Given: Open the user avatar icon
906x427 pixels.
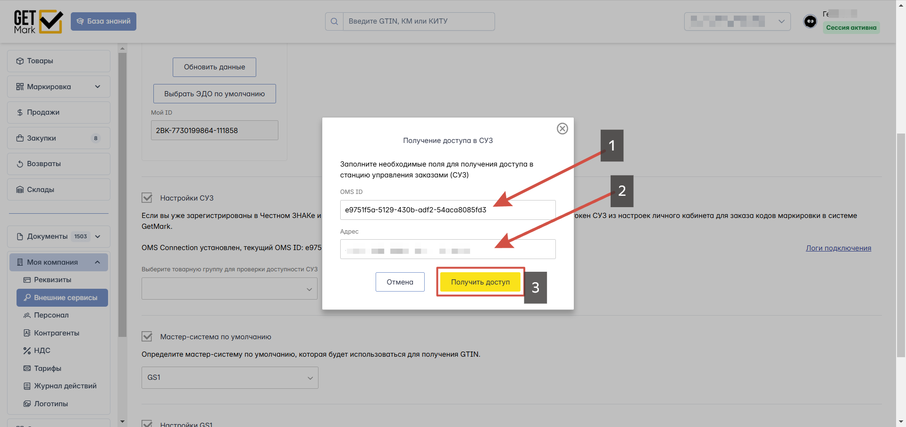Looking at the screenshot, I should tap(810, 22).
